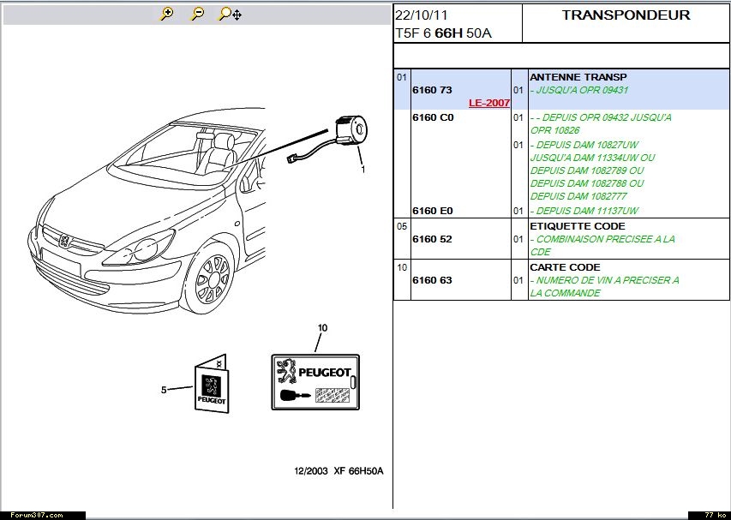This screenshot has width=731, height=520.
Task: Select part number 6160 C0
Action: (433, 117)
